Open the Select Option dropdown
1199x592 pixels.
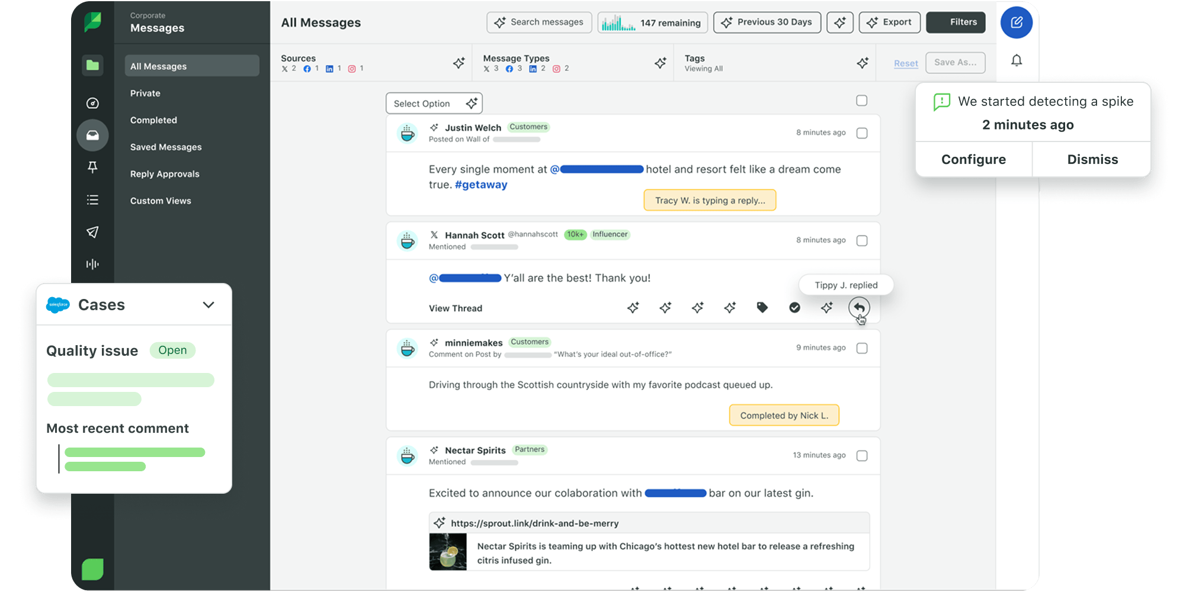434,104
